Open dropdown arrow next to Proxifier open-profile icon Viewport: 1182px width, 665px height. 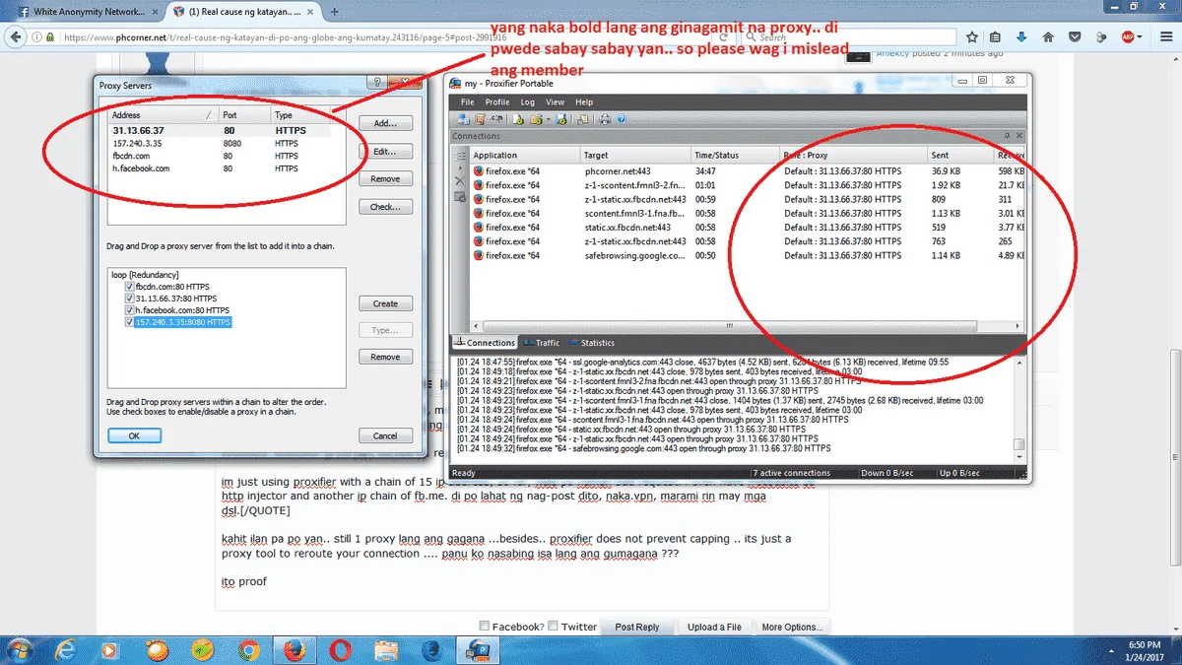click(x=549, y=119)
